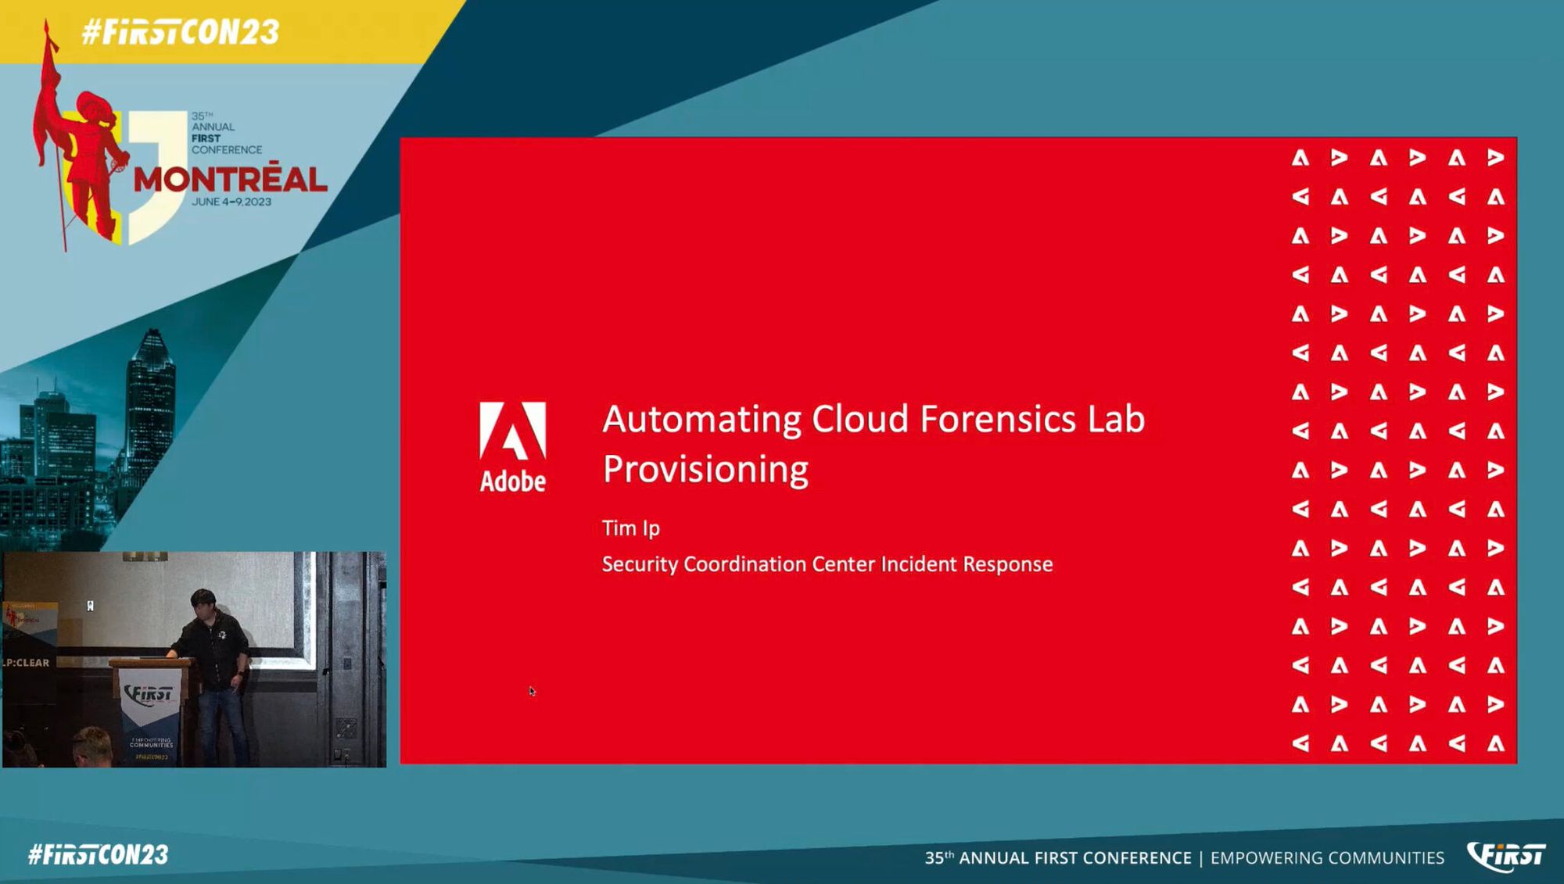This screenshot has height=884, width=1564.
Task: Click the 'LP:CLEAR' sign in the camera feed
Action: point(26,663)
